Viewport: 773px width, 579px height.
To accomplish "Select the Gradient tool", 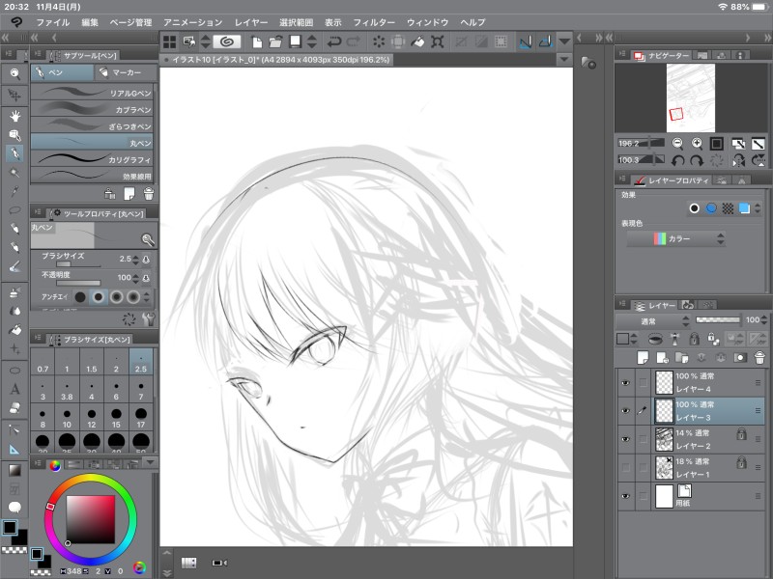I will 14,470.
